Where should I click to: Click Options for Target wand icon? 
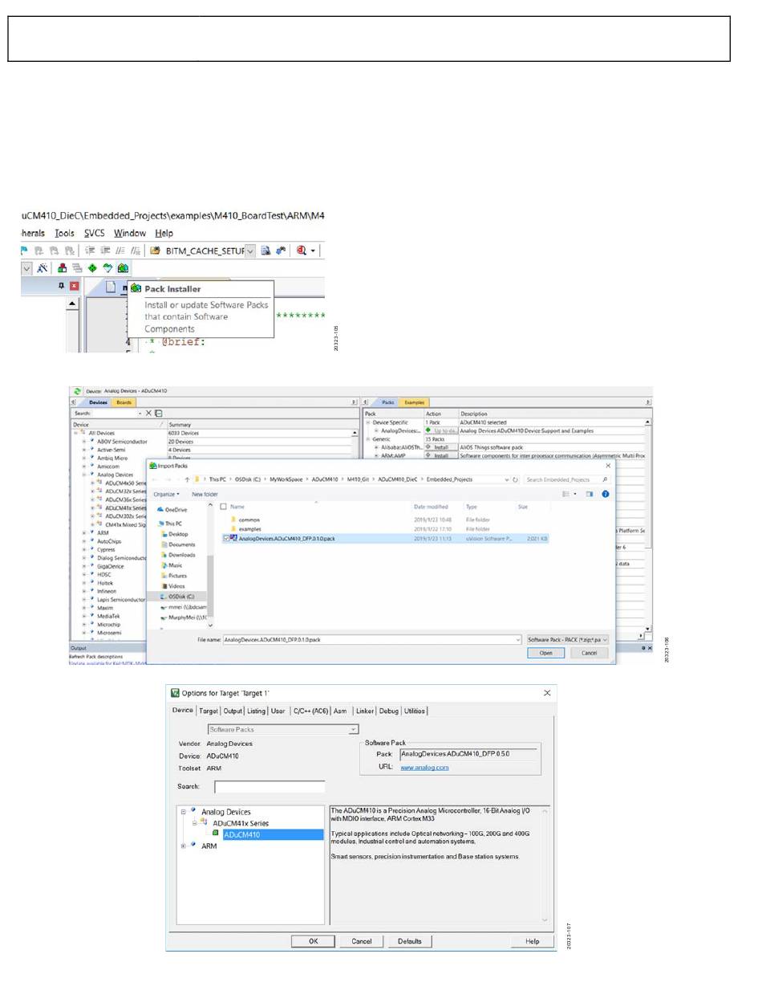[x=42, y=268]
